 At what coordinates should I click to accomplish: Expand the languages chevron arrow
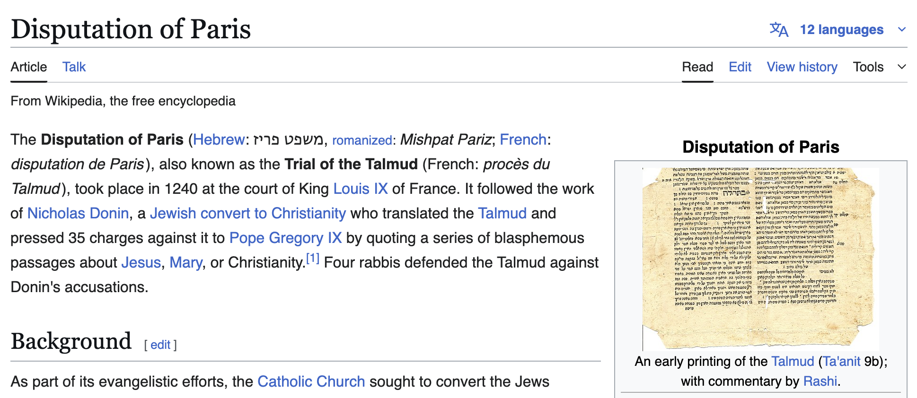(x=902, y=30)
